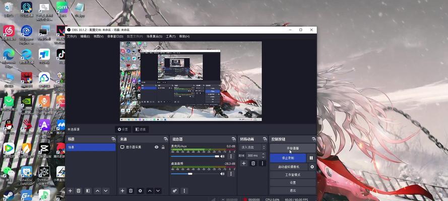Open the Scene Collection (S) menu
The width and height of the screenshot is (448, 201).
pos(154,37)
